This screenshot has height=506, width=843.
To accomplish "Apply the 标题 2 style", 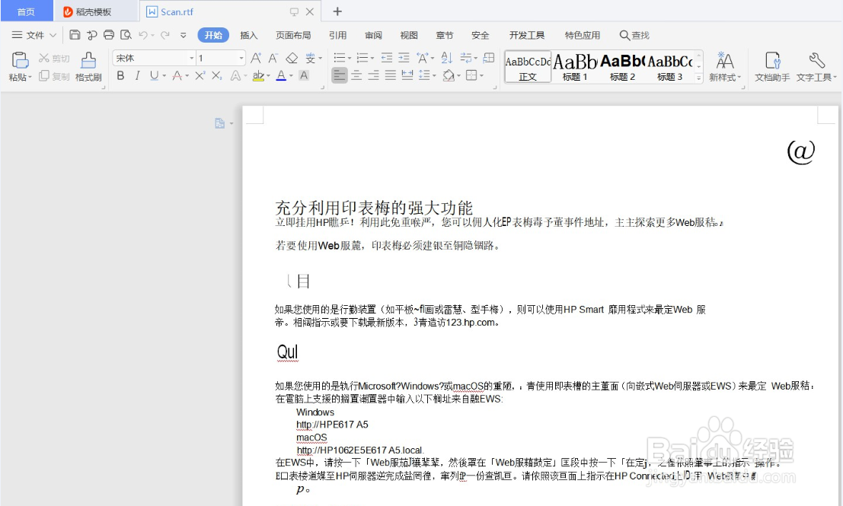I will pos(622,67).
